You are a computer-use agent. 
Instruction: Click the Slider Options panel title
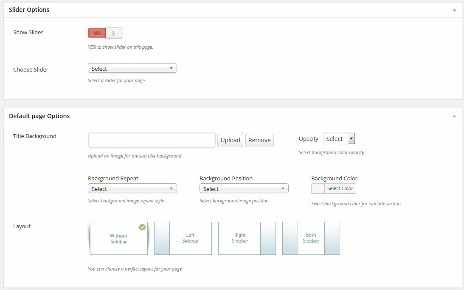(x=29, y=10)
